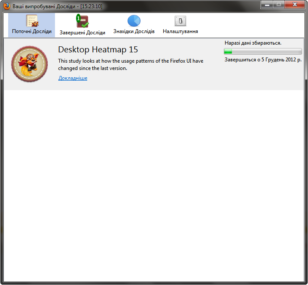Minimize the test pilot window
The height and width of the screenshot is (285, 308).
point(267,5)
